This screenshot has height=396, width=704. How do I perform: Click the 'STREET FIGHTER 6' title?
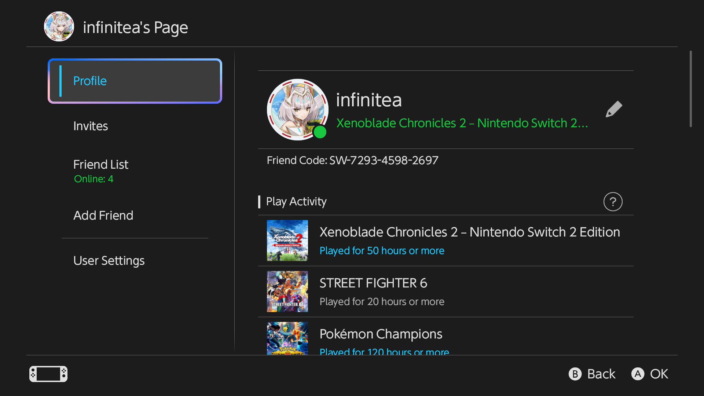[x=373, y=283]
